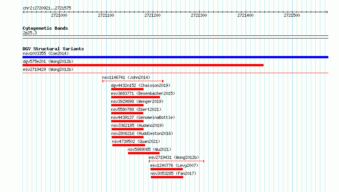Open nsv4439137 (GenomeinaBottle) label
This screenshot has width=339, height=192.
pos(143,117)
